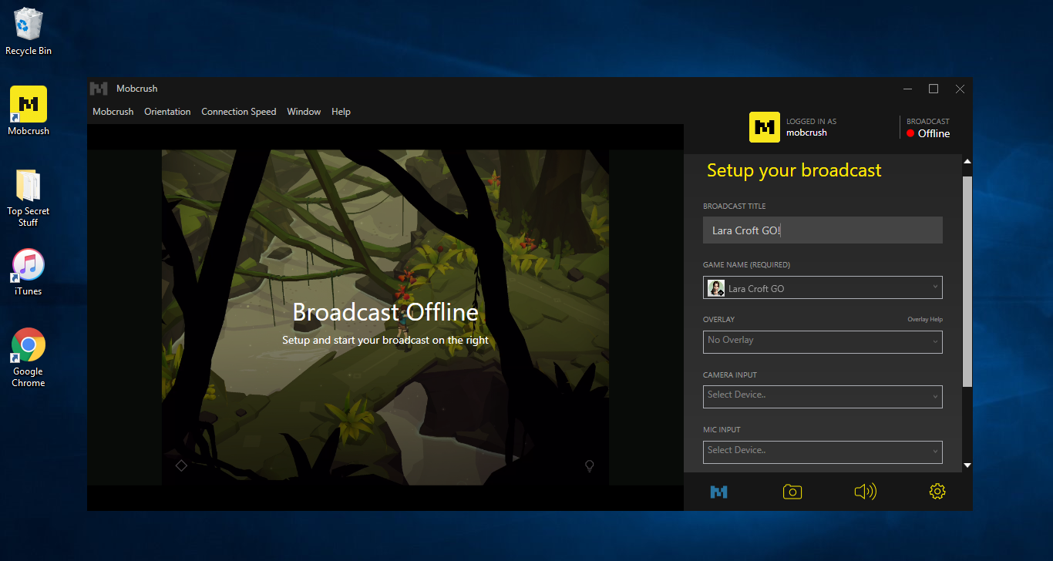Image resolution: width=1053 pixels, height=561 pixels.
Task: Click the Mobcrush title bar logo
Action: click(99, 89)
